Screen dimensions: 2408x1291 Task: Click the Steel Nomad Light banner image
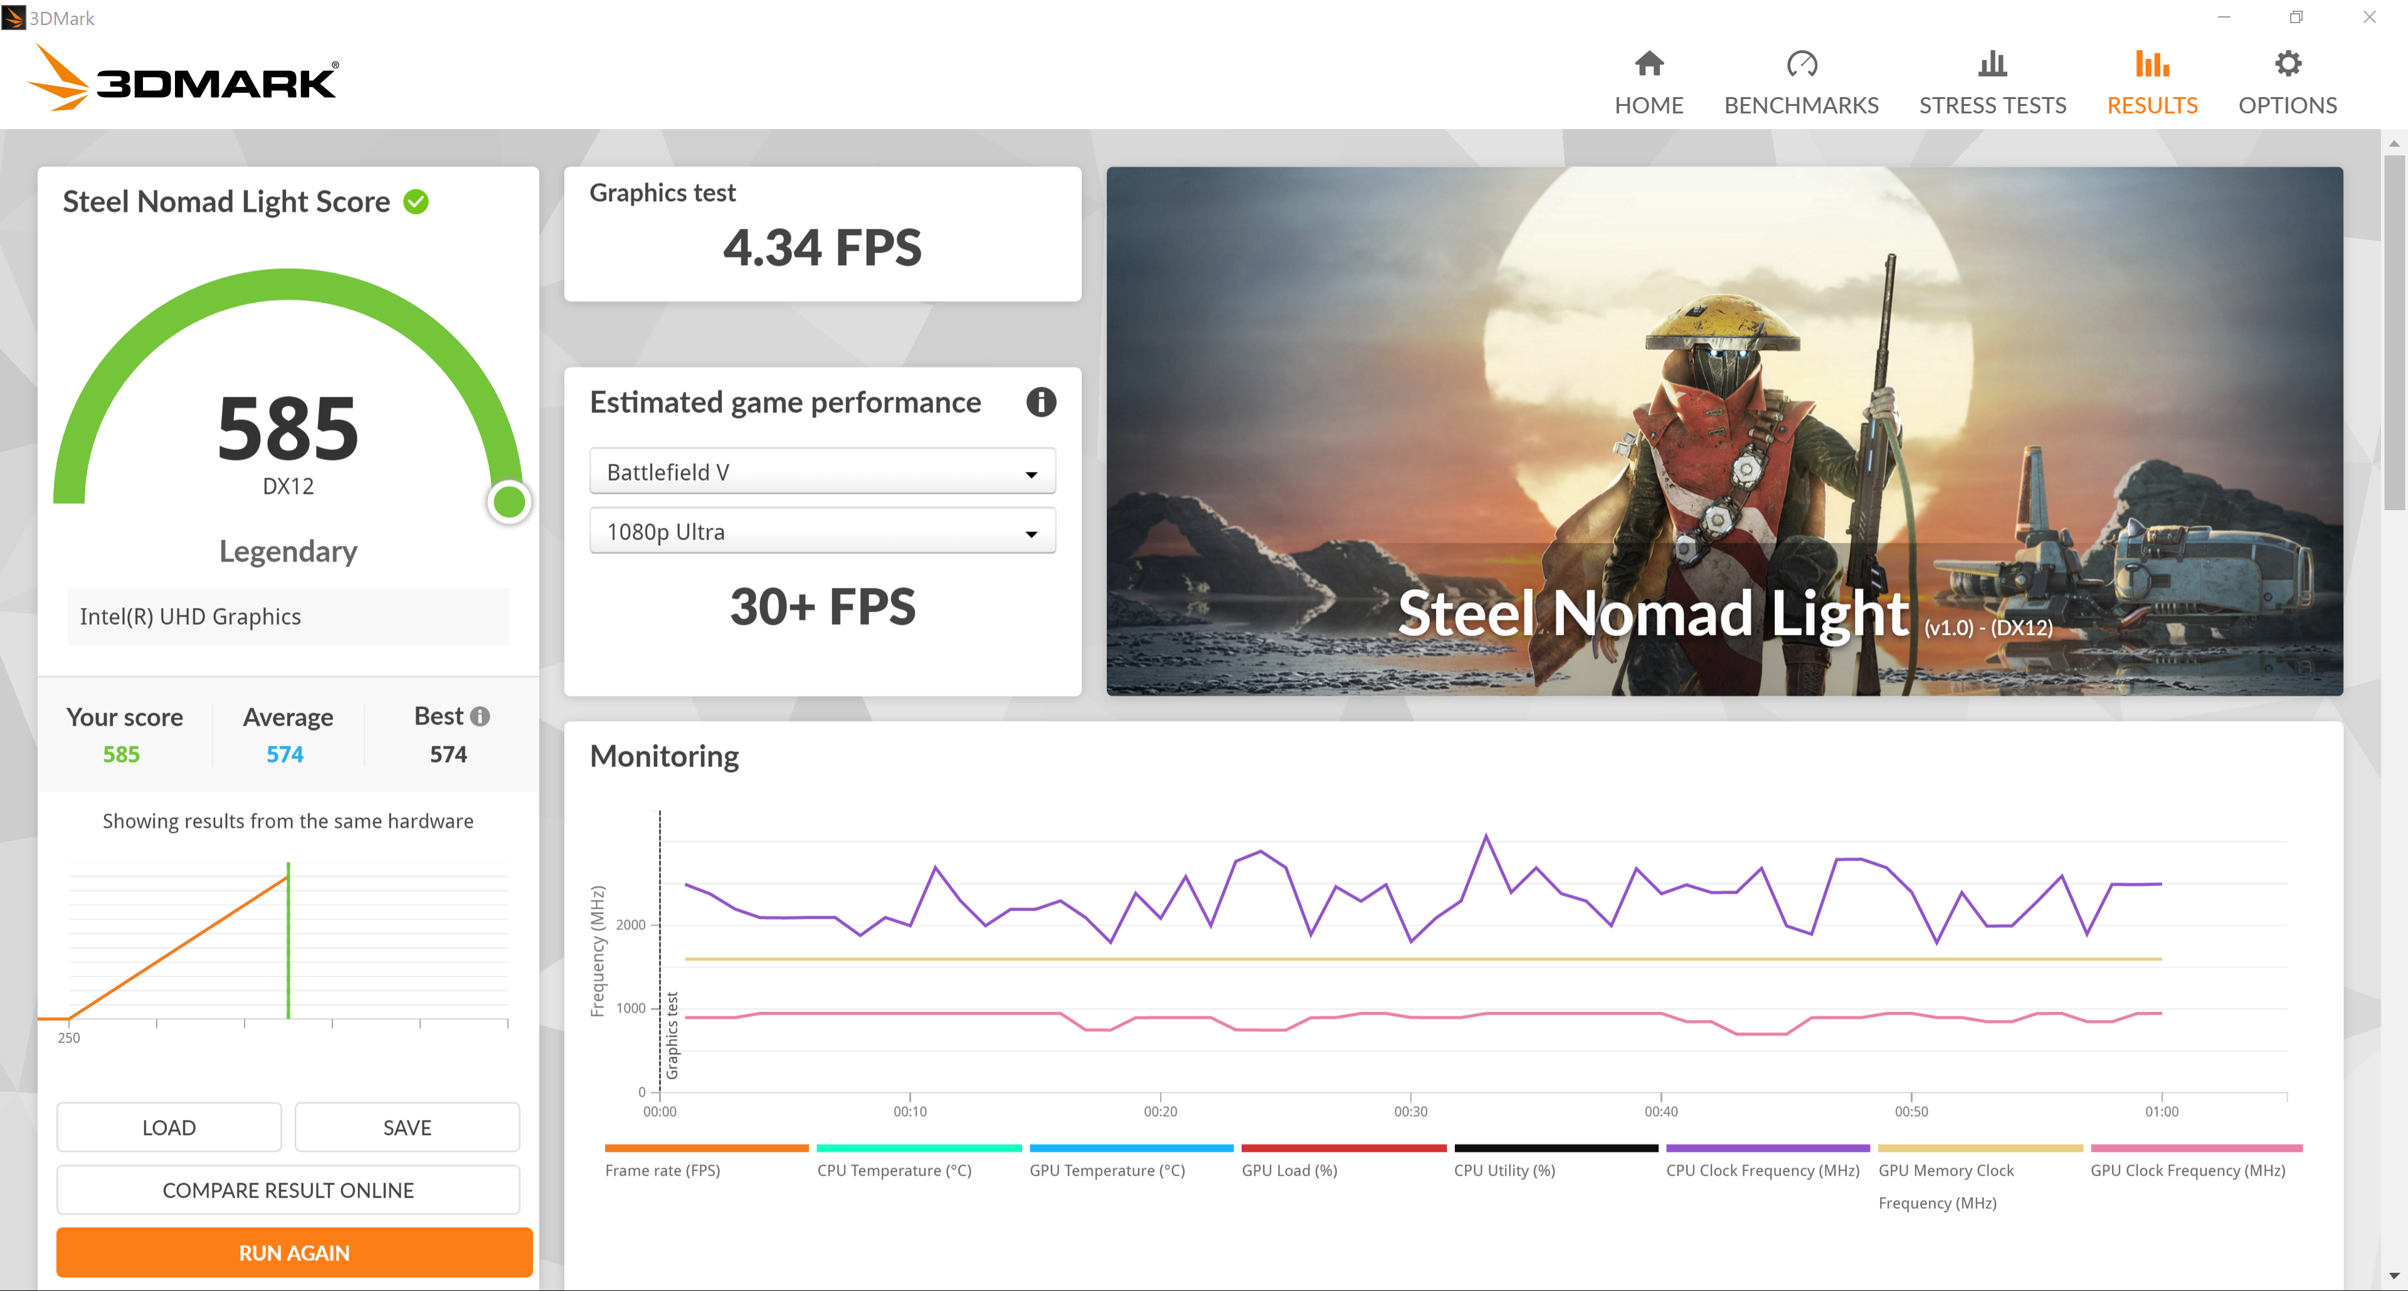[x=1724, y=431]
